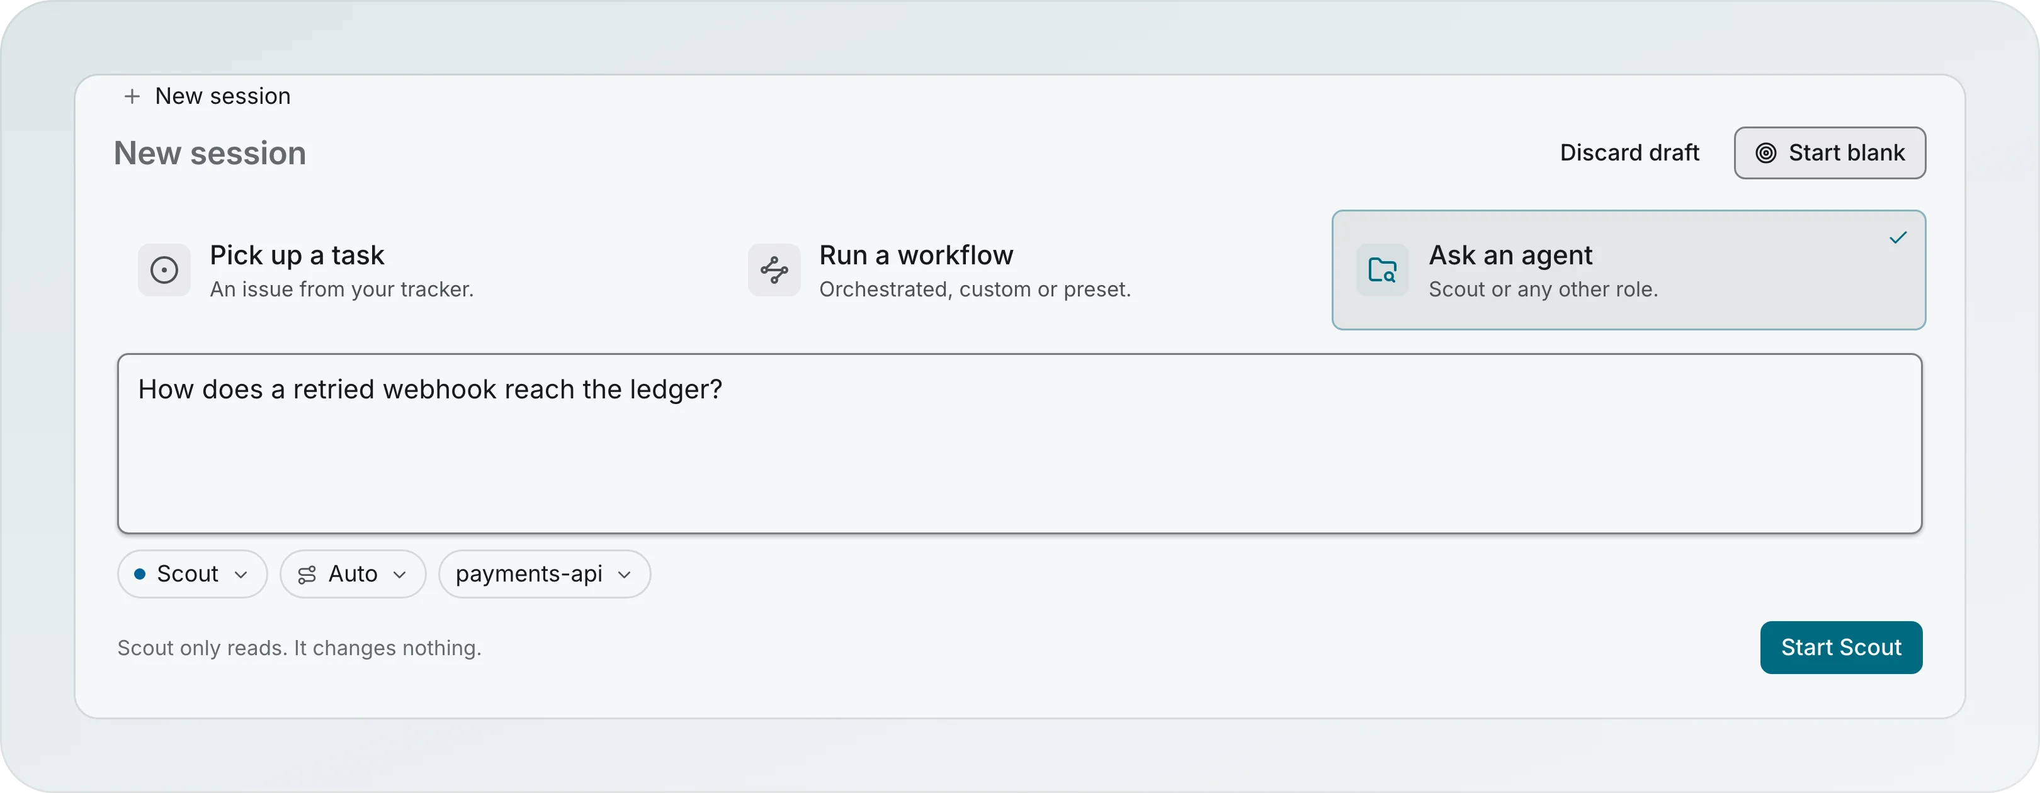Click the Start Scout button

1840,648
